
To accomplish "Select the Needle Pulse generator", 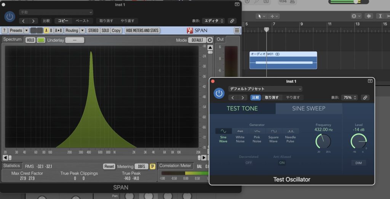I will coord(290,131).
